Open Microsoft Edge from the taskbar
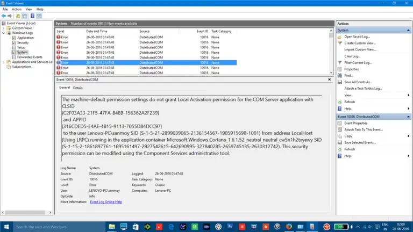413x232 pixels. coord(171,227)
